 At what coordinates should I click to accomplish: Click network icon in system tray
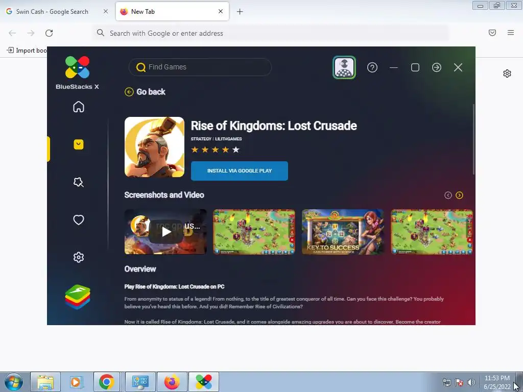446,382
